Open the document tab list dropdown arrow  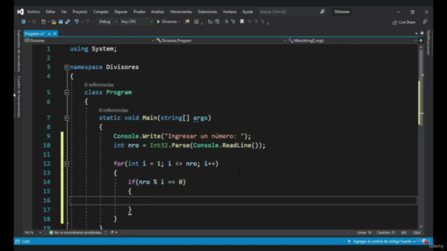point(416,33)
